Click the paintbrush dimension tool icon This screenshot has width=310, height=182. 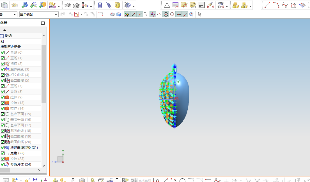(x=210, y=5)
